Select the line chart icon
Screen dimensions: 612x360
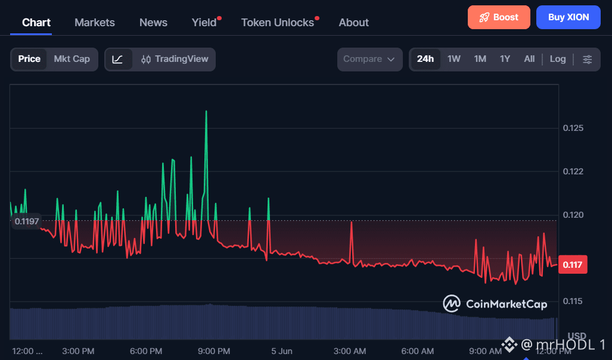coord(117,60)
